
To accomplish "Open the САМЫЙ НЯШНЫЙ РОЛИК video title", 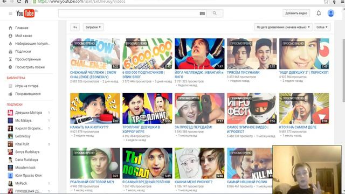I will (x=247, y=182).
